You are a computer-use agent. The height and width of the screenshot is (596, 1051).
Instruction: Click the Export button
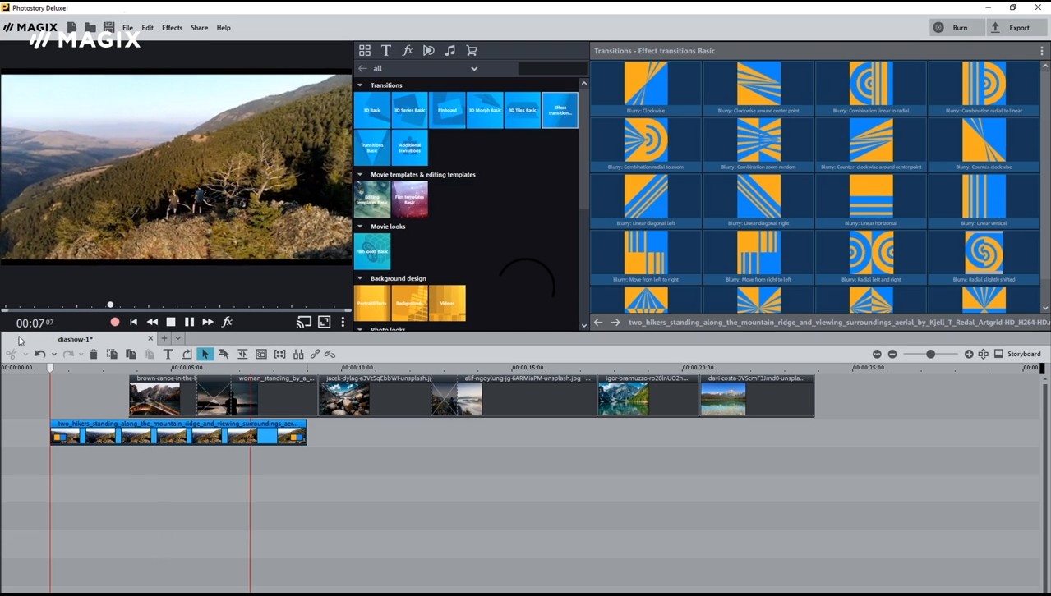tap(1012, 28)
